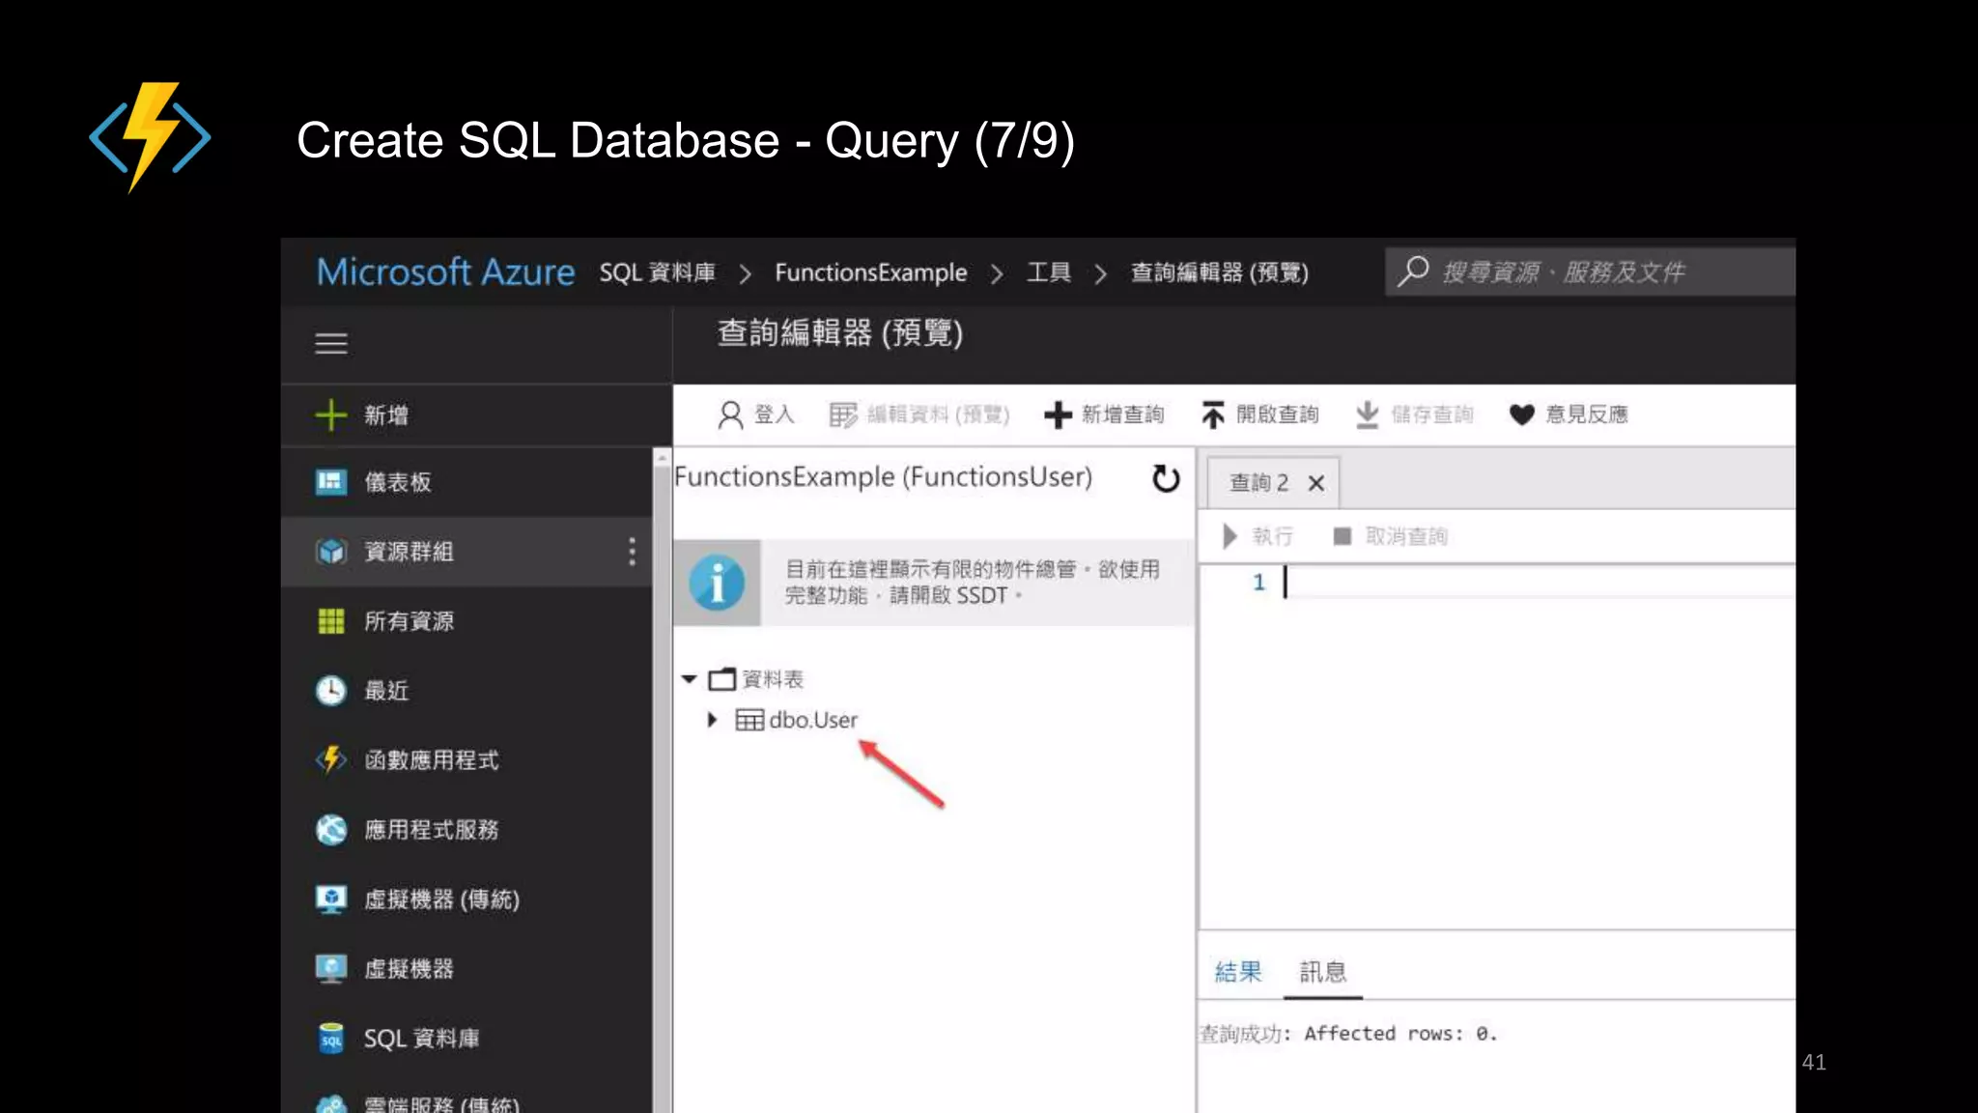Click chevron after SQL 資料庫 breadcrumb

point(745,274)
